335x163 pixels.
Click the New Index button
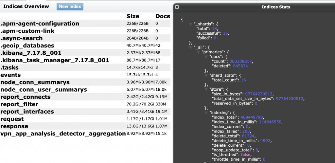click(x=70, y=7)
